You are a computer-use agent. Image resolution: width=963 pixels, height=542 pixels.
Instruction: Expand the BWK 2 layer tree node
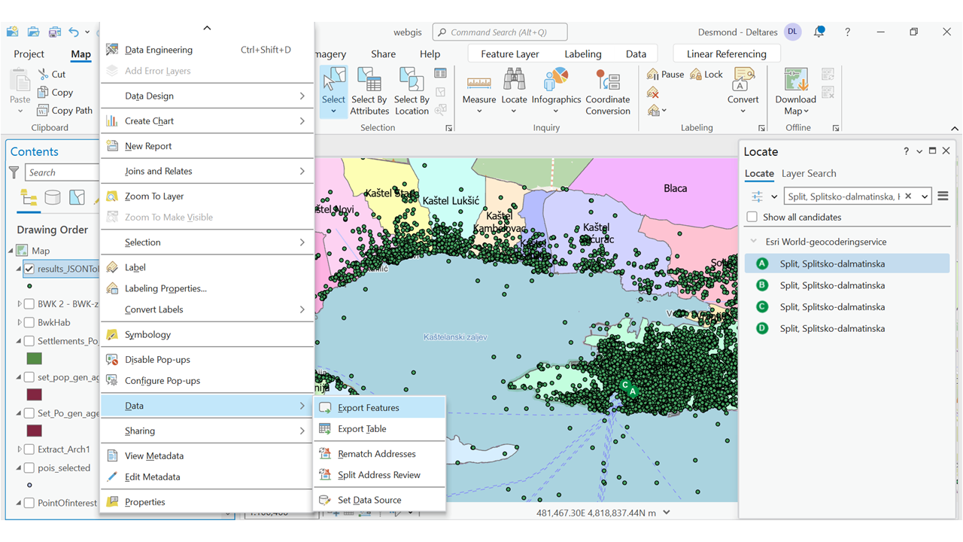pyautogui.click(x=19, y=304)
